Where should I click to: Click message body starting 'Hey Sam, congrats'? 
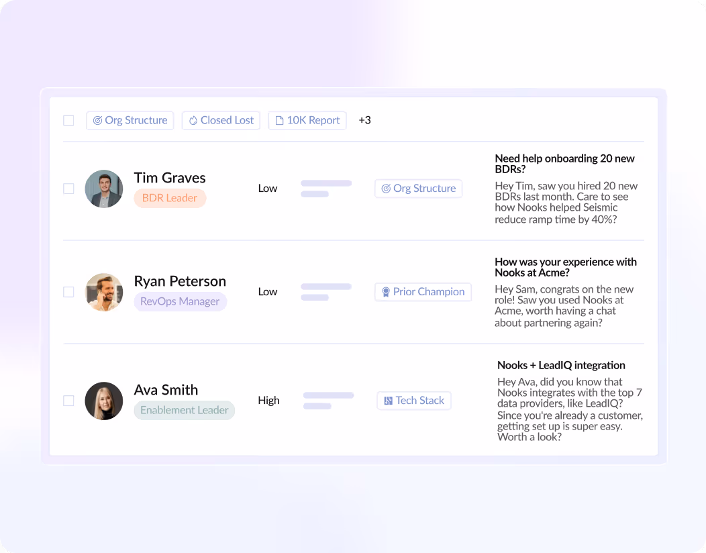(x=564, y=306)
